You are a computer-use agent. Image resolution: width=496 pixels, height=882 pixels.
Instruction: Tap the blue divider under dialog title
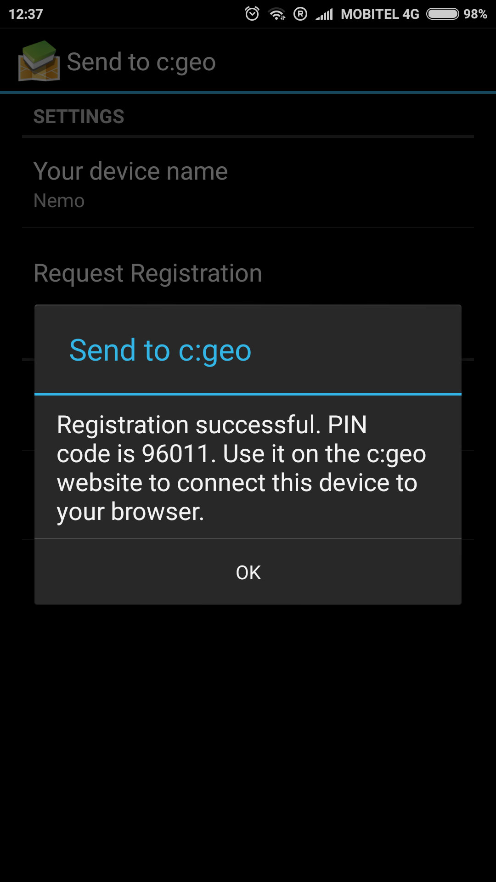click(x=248, y=394)
